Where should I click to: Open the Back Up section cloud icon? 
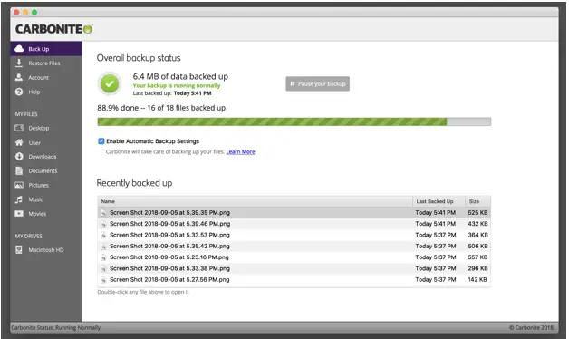coord(19,49)
